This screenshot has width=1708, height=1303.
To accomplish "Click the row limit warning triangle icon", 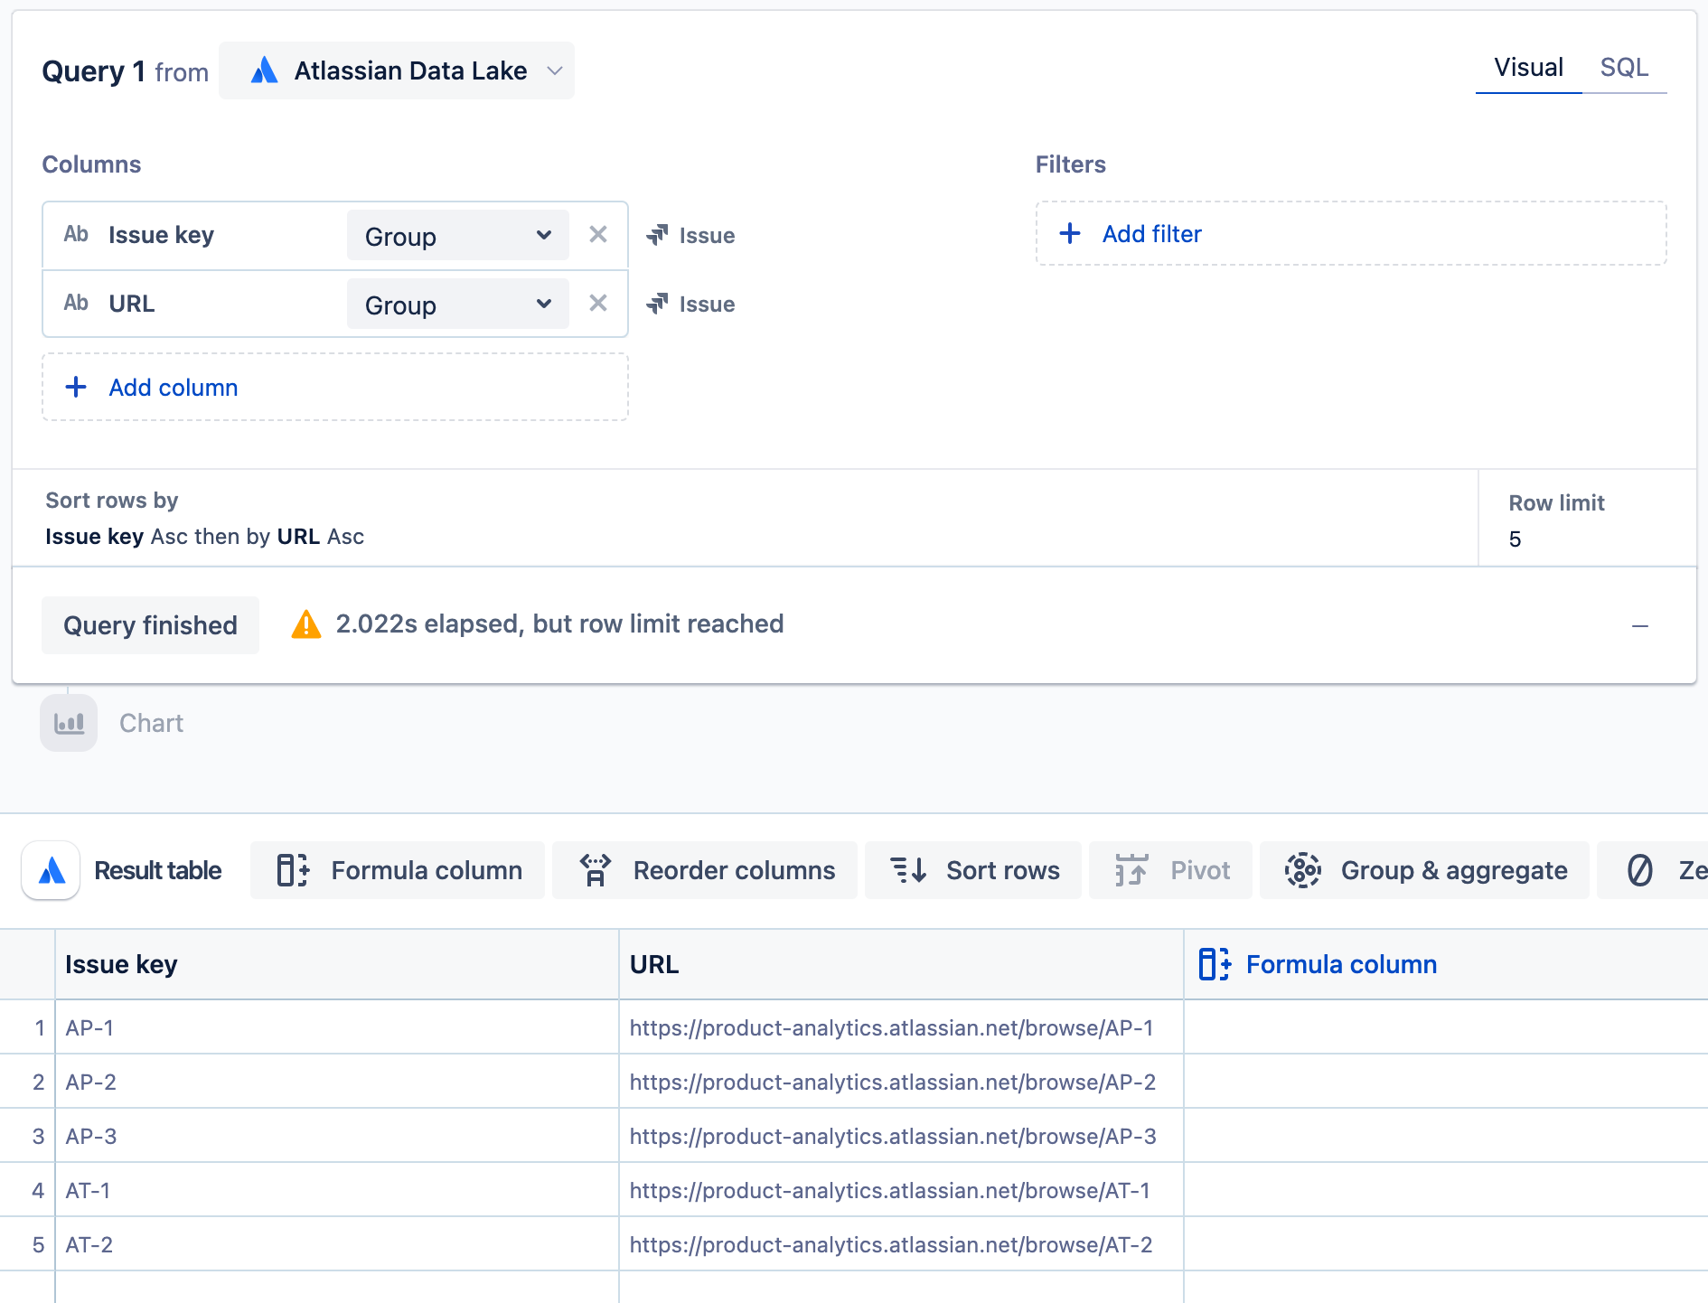I will [306, 624].
